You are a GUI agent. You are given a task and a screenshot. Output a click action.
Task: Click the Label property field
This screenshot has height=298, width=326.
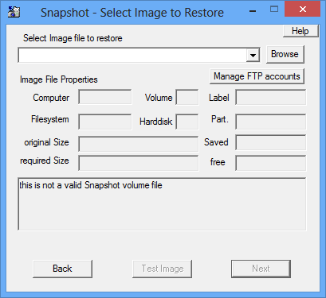click(x=271, y=97)
